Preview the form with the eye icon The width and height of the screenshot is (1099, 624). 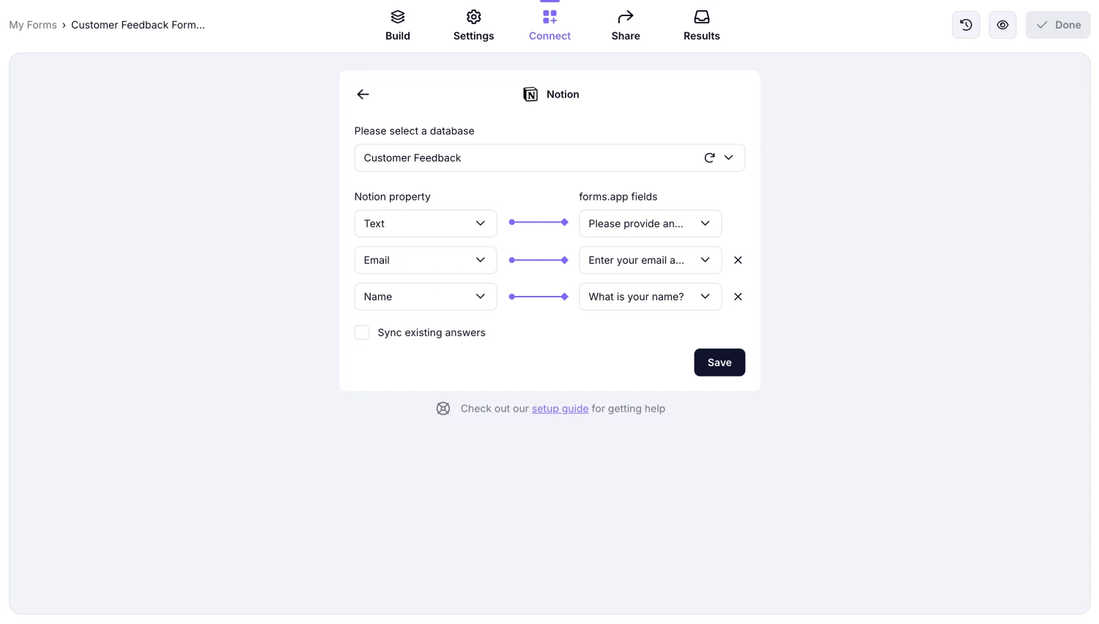pos(1002,24)
